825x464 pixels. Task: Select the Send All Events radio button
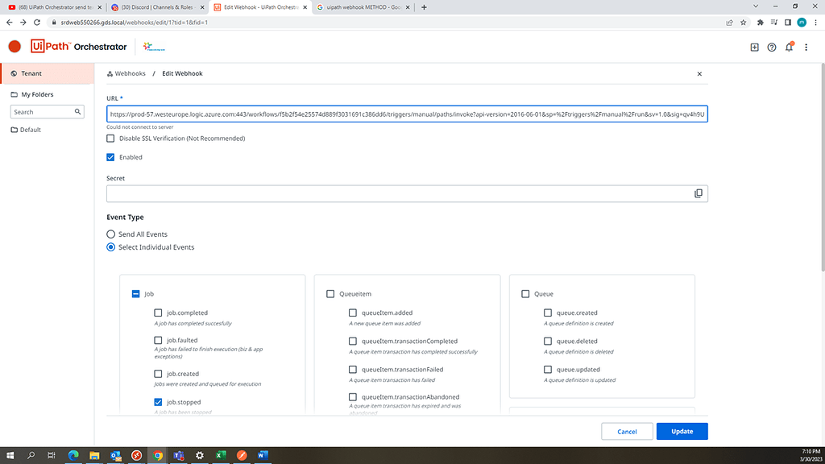111,234
